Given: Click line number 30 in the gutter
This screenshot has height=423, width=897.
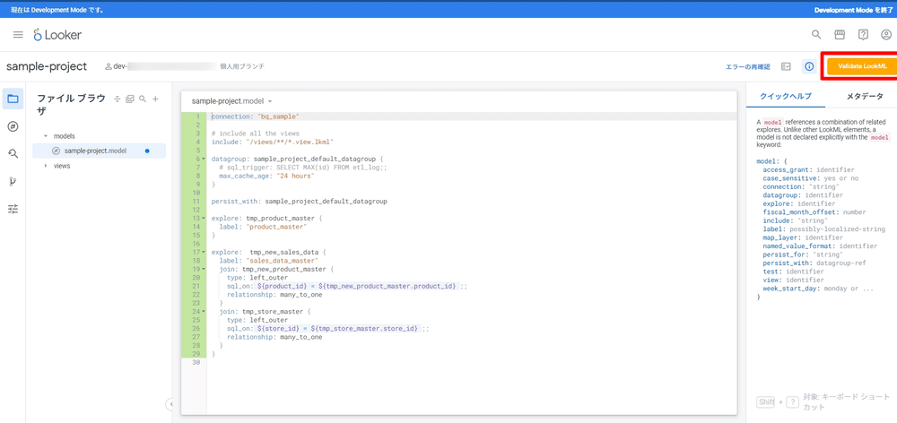Looking at the screenshot, I should click(196, 362).
